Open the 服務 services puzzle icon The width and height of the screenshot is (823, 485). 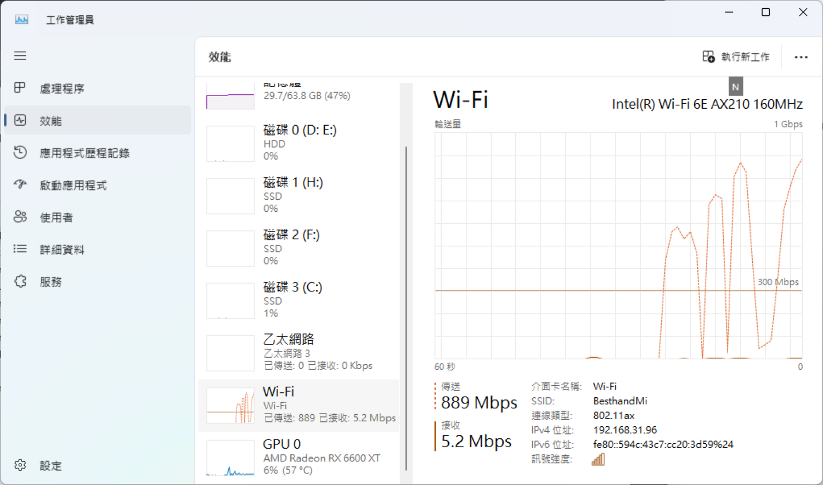20,281
